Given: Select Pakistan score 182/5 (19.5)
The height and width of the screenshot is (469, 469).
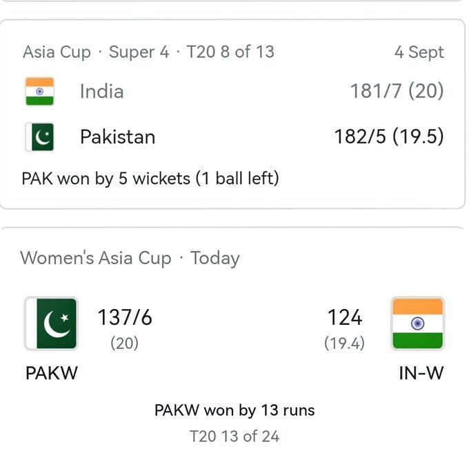Looking at the screenshot, I should pos(389,137).
